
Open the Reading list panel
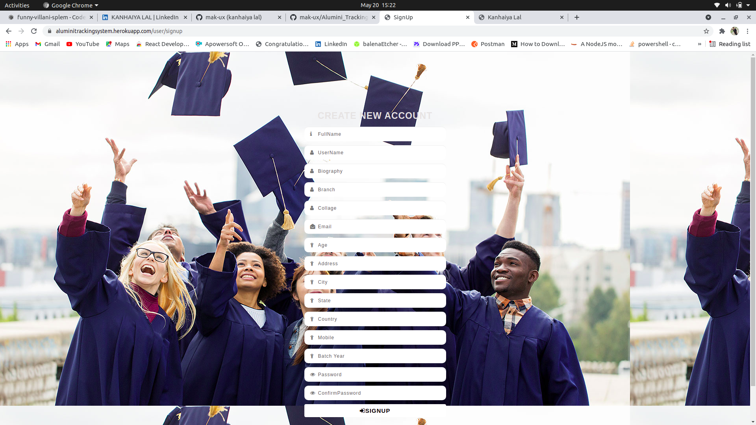coord(730,44)
